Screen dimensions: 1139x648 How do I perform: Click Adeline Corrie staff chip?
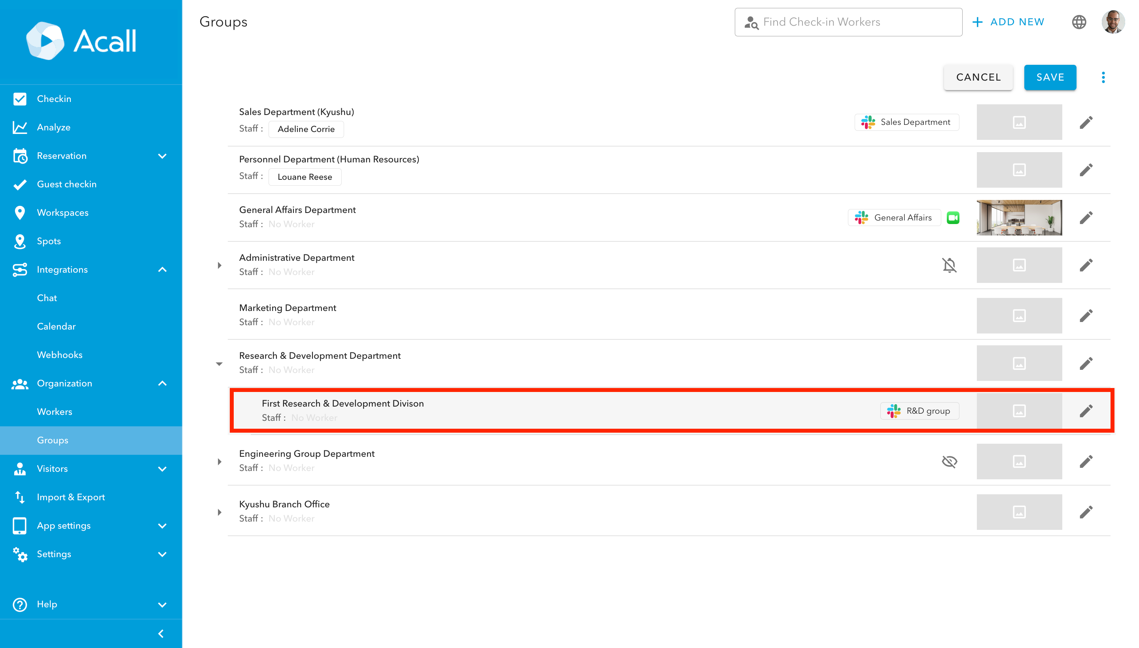(306, 129)
